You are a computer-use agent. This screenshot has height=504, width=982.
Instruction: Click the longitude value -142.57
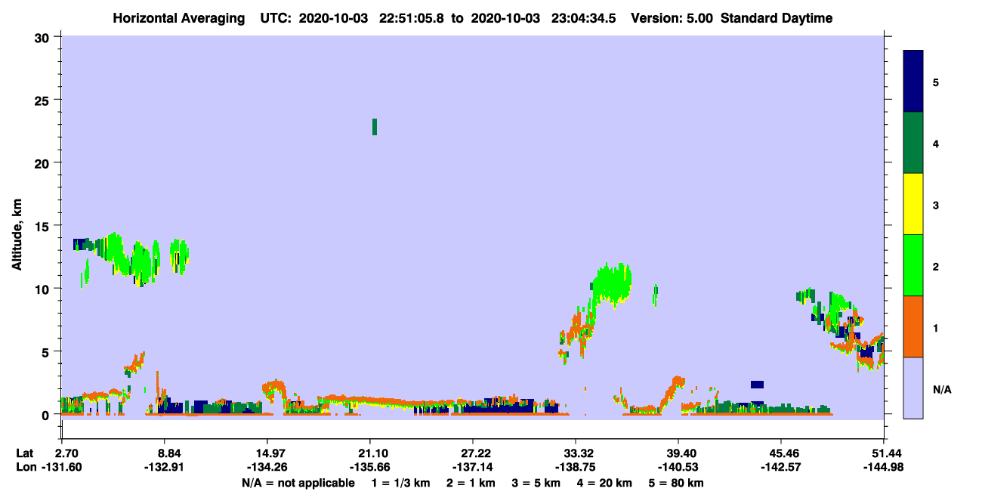[x=781, y=467]
